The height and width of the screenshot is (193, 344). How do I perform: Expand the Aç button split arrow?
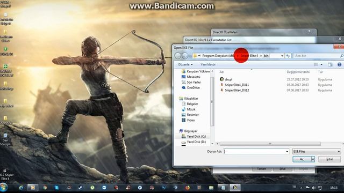(x=313, y=159)
